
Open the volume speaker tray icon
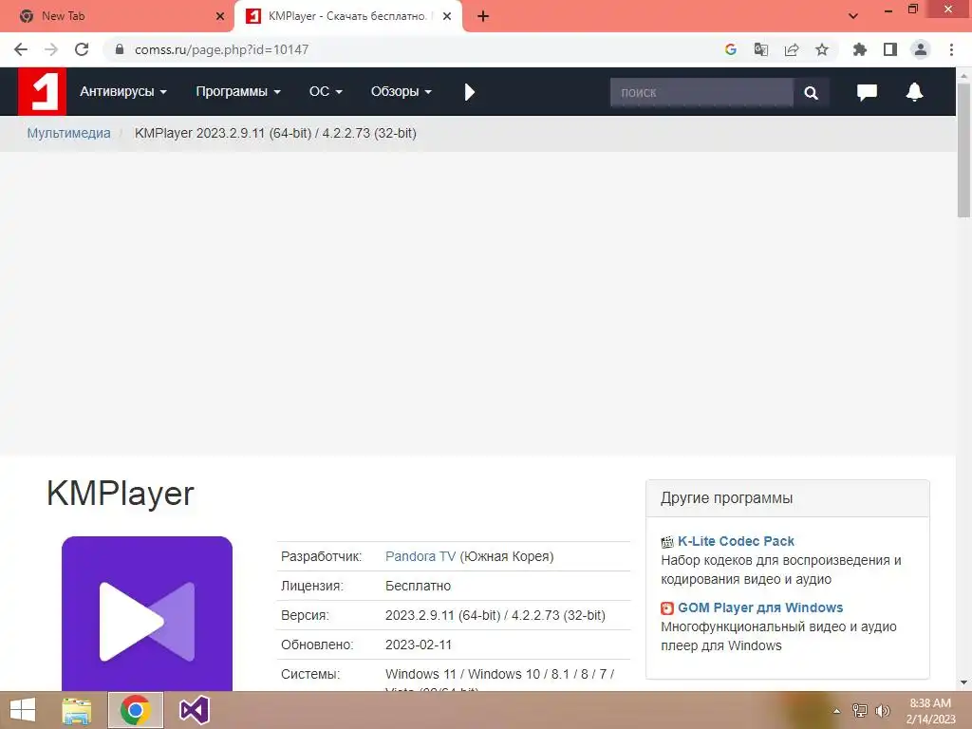[x=882, y=711]
